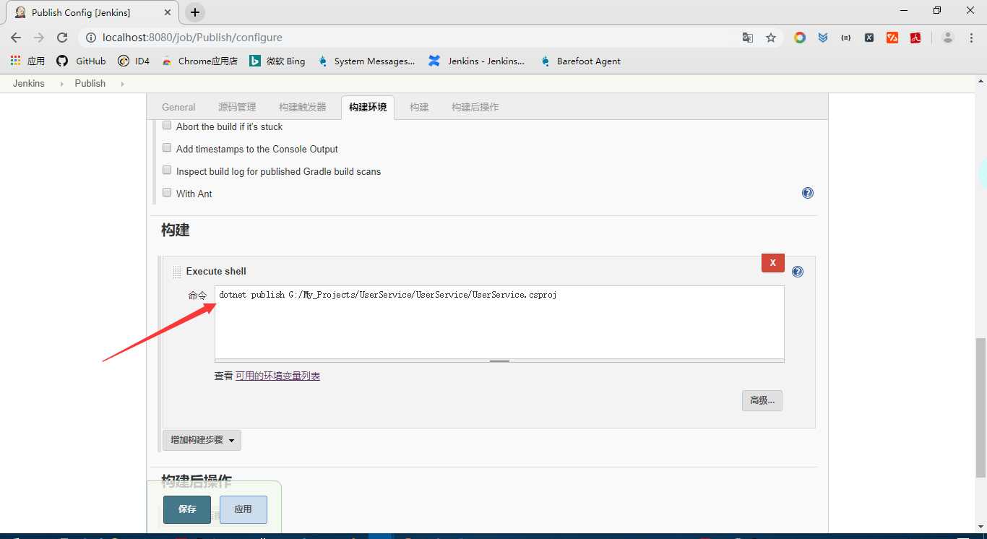Screen dimensions: 987x539
Task: Click the colorful circular extension icon
Action: point(800,38)
